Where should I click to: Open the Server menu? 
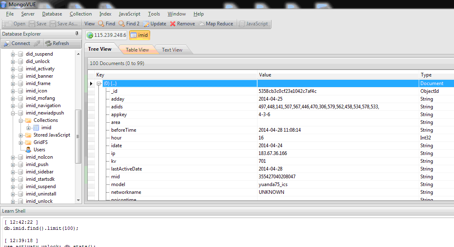coord(28,14)
